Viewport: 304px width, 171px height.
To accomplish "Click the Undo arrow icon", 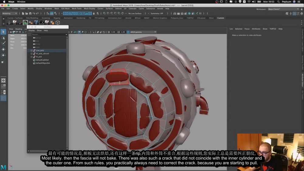I will [x=34, y=13].
